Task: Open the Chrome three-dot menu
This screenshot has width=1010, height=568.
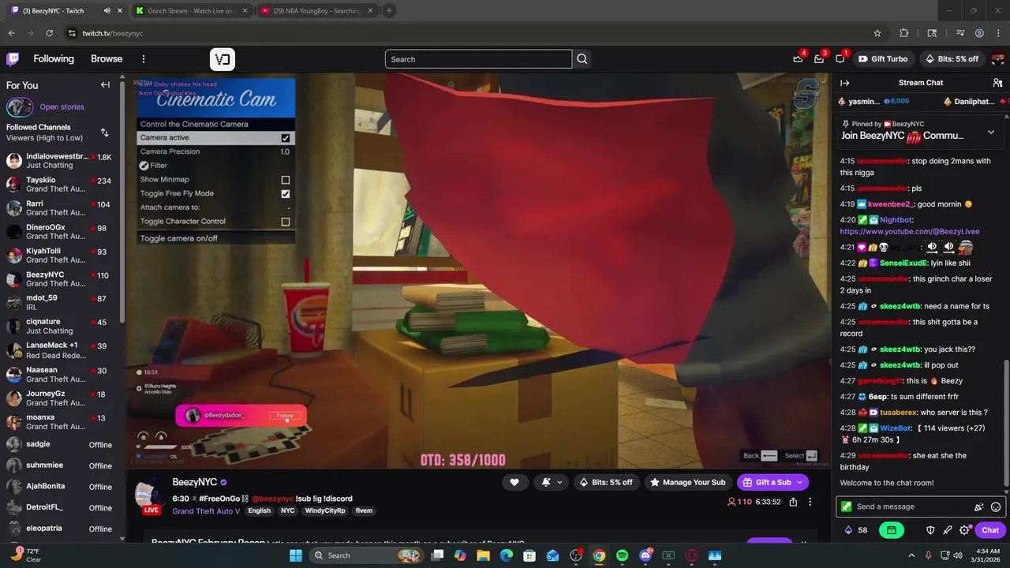Action: pos(998,33)
